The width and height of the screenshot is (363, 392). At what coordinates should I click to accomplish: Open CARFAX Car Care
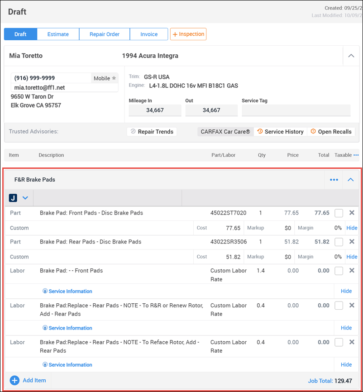225,132
